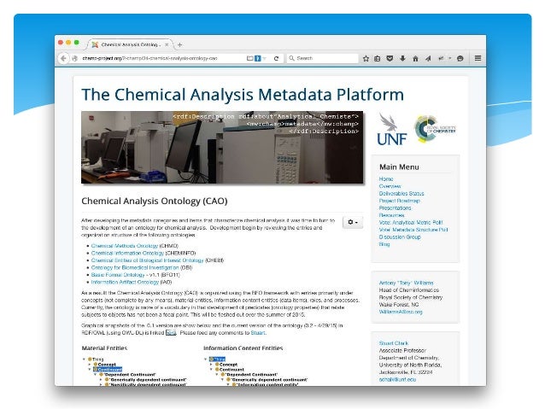Click The Chemical Analysis Metadata Platform title
The width and height of the screenshot is (545, 409).
(243, 95)
